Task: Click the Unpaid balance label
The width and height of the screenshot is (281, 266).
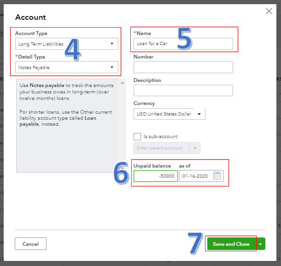Action: pyautogui.click(x=152, y=166)
